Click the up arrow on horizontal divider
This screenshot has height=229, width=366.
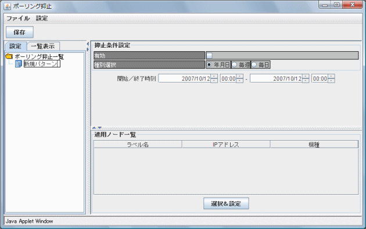tap(94, 128)
